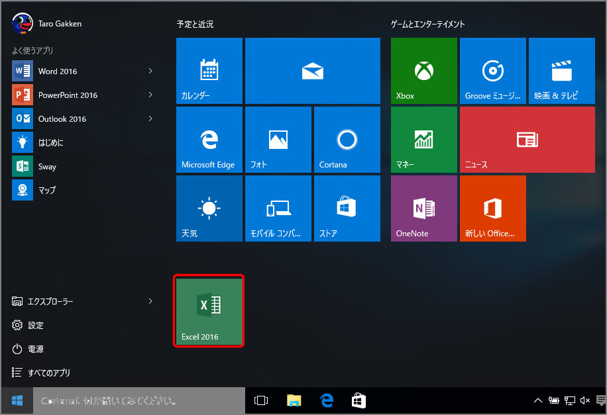Show hidden system tray icons
This screenshot has width=607, height=415.
pyautogui.click(x=538, y=400)
